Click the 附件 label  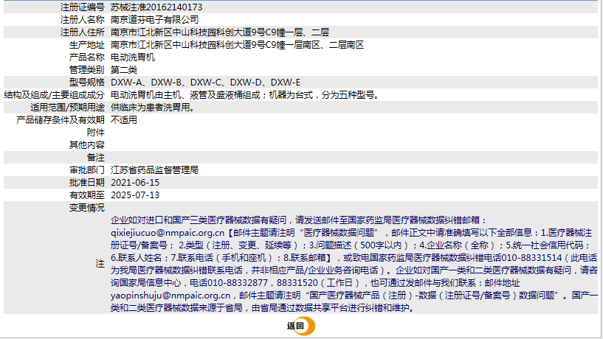click(96, 133)
